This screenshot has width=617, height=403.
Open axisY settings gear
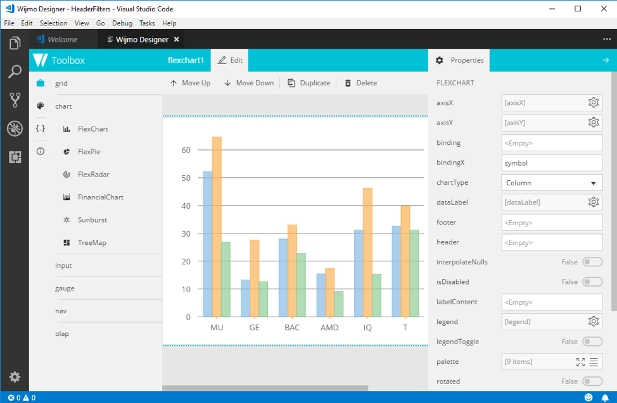point(594,123)
